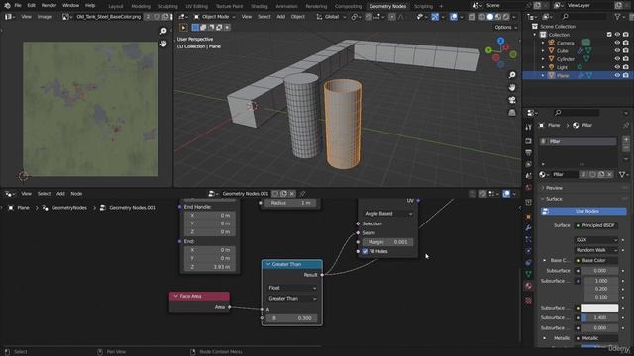Open viewport Options dropdown

[x=505, y=27]
